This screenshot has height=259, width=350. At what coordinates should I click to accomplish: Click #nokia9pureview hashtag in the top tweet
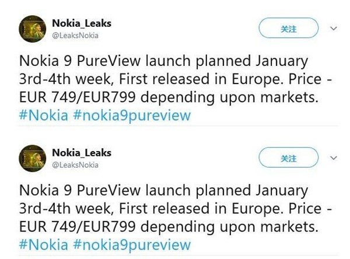pos(132,115)
